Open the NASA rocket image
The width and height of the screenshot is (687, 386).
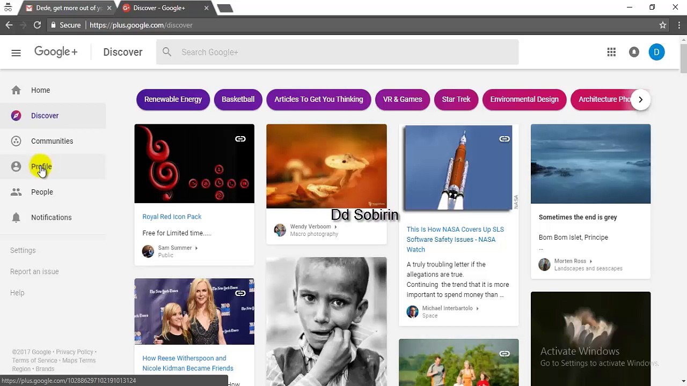pos(458,168)
